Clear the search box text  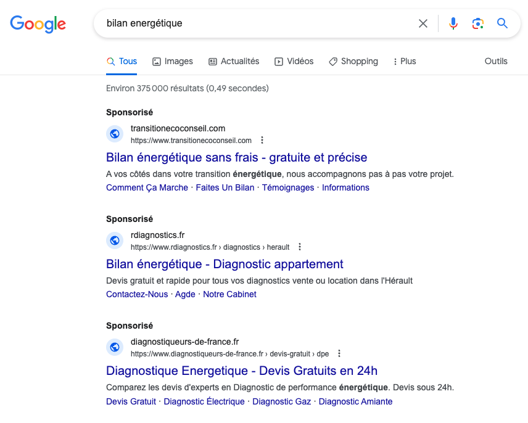pos(423,23)
